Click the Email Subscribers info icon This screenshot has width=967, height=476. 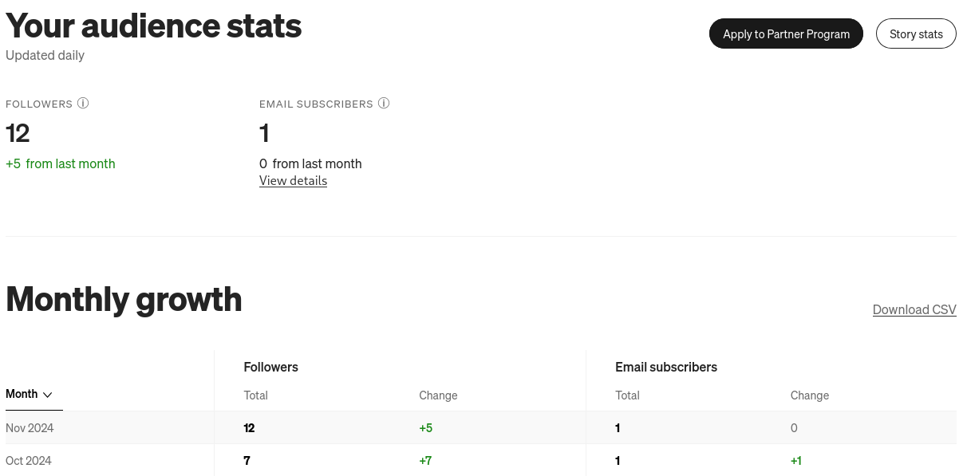384,104
